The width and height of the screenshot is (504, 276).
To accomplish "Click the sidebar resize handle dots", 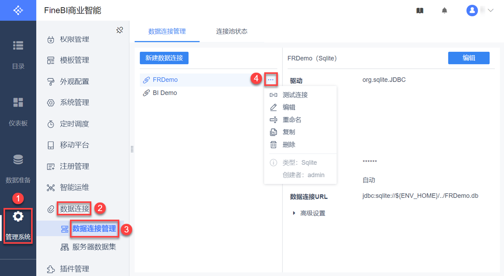I will tap(132, 149).
